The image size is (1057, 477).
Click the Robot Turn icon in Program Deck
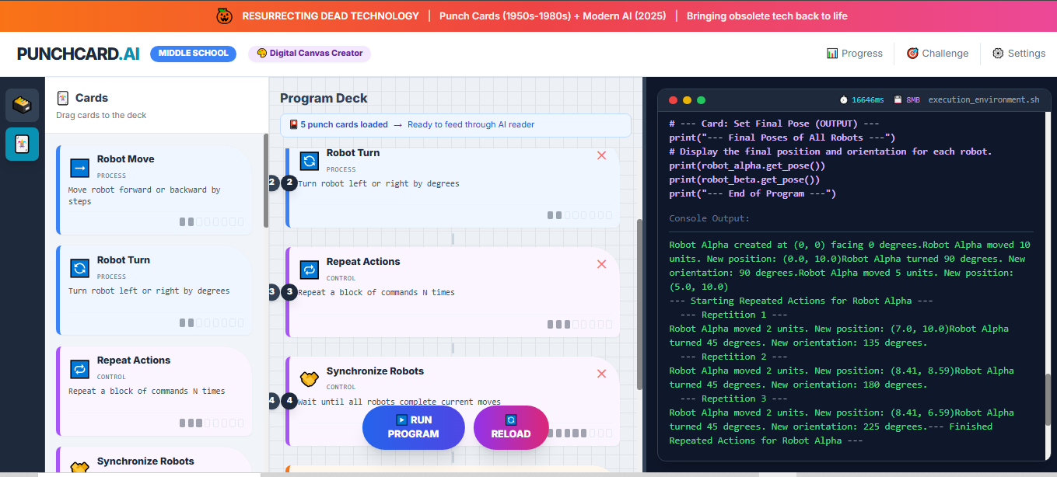tap(310, 161)
